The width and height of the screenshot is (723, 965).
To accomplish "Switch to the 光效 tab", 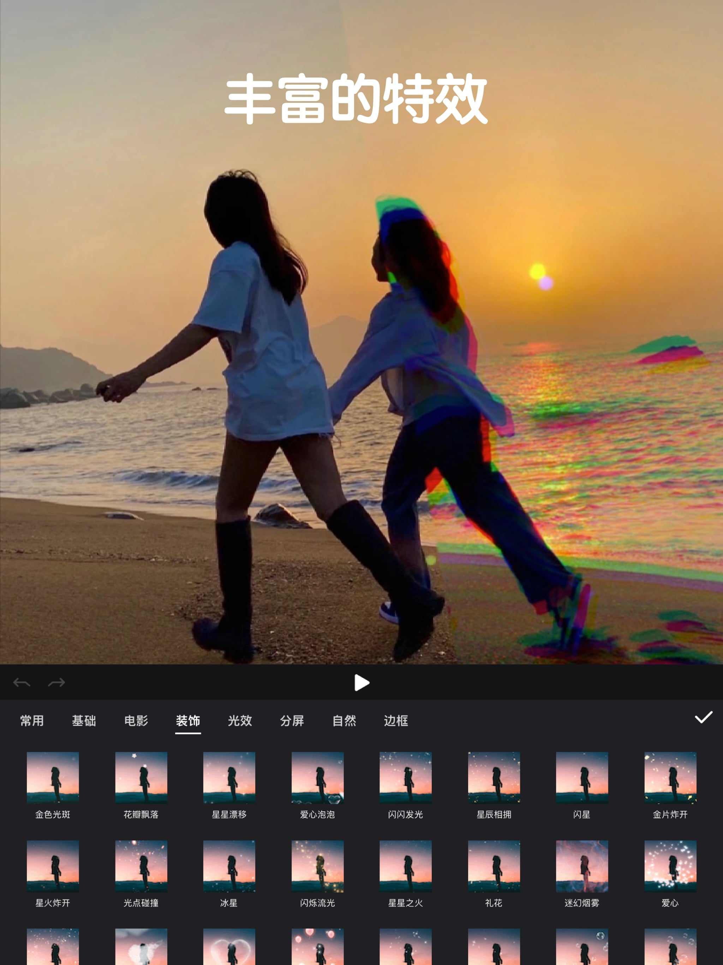I will [x=240, y=721].
